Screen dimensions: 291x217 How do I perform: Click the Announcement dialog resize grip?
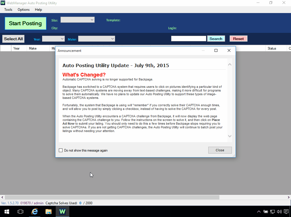pyautogui.click(x=234, y=156)
